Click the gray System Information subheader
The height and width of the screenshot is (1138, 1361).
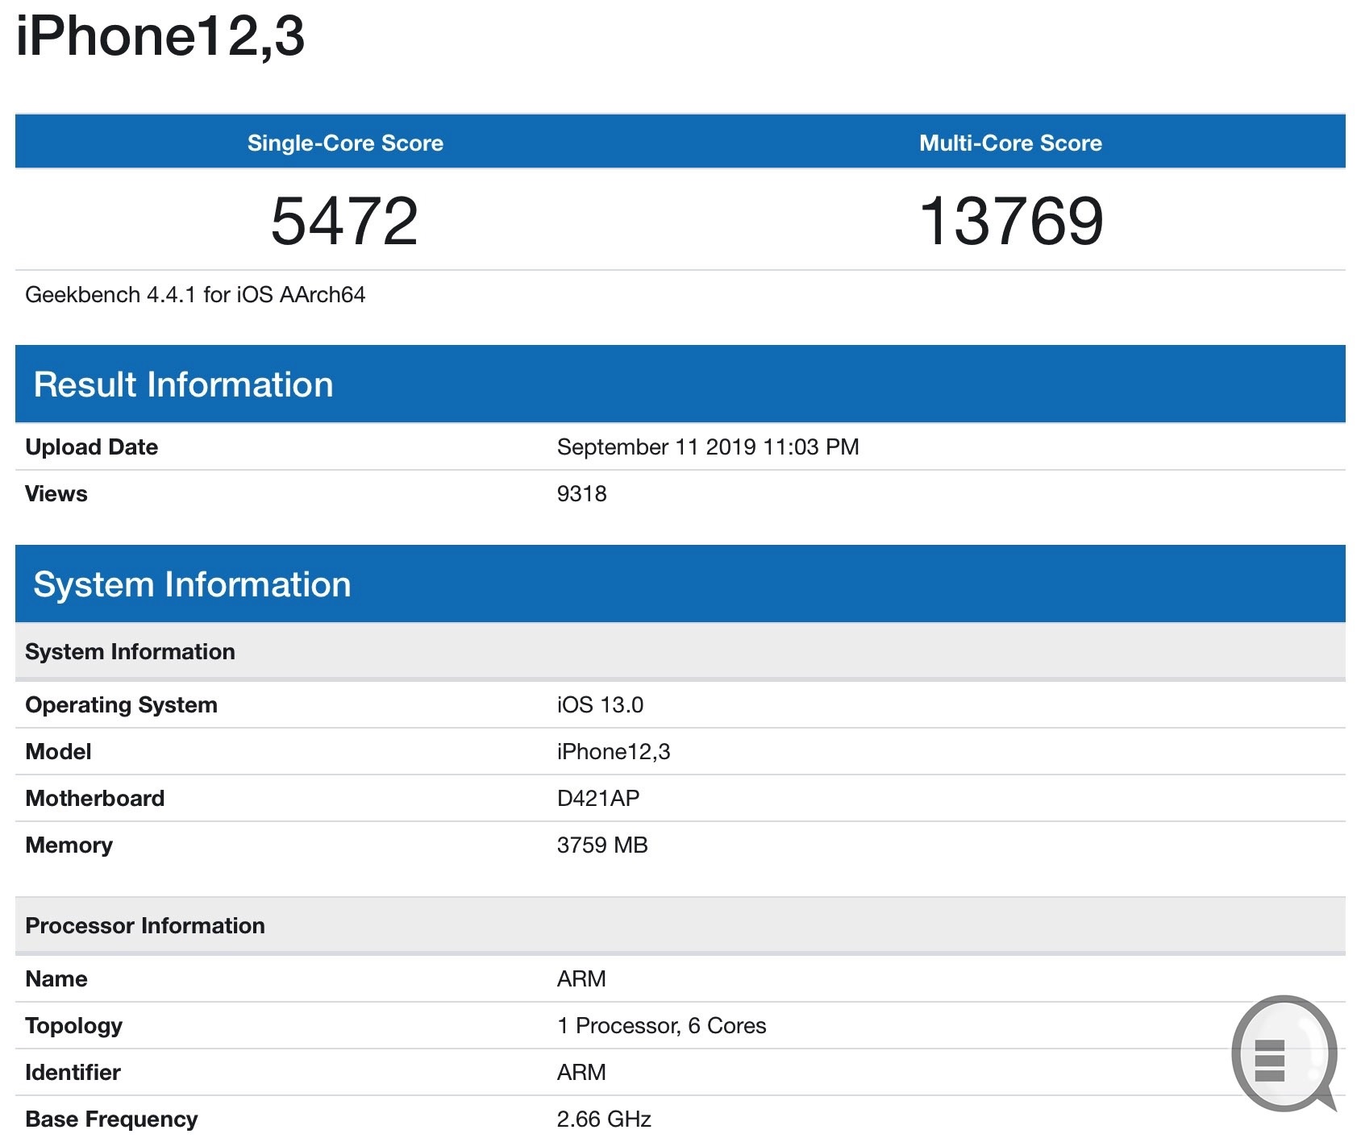pyautogui.click(x=680, y=651)
